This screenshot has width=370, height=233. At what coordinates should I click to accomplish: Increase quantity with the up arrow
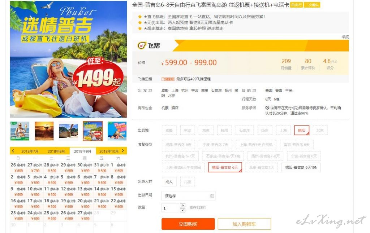point(182,205)
